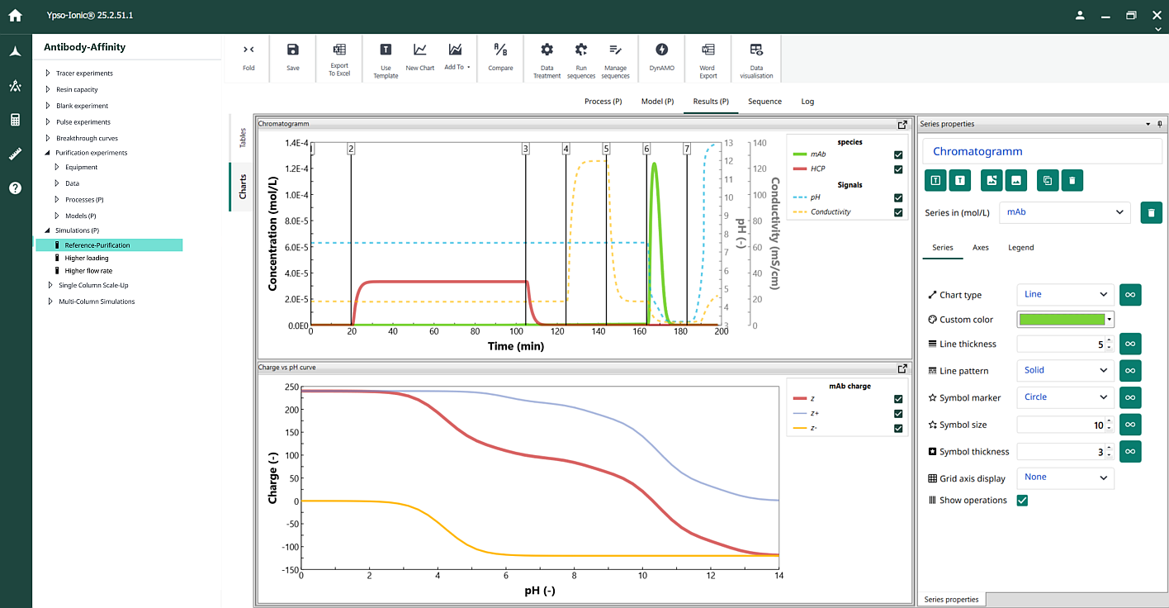Open the calculator icon in the sidebar

(15, 120)
